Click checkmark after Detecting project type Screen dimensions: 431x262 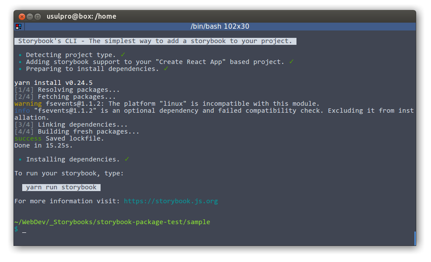tap(123, 55)
